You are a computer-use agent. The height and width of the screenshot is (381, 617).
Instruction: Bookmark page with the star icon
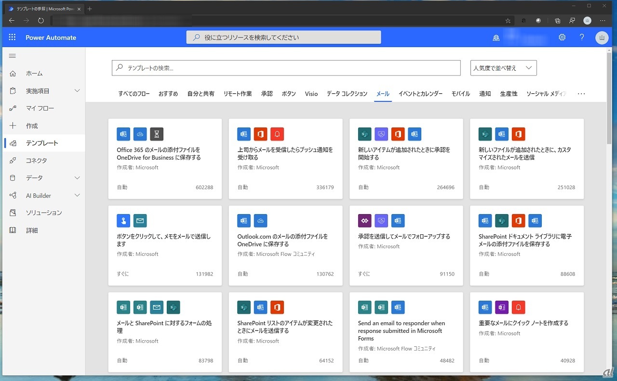[508, 21]
